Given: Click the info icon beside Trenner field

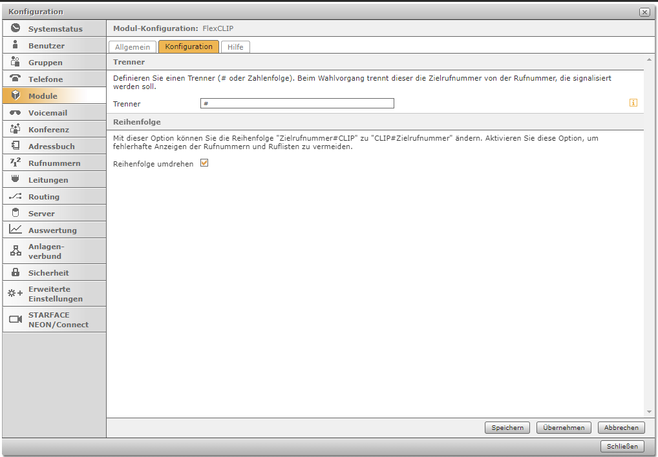Looking at the screenshot, I should [633, 103].
